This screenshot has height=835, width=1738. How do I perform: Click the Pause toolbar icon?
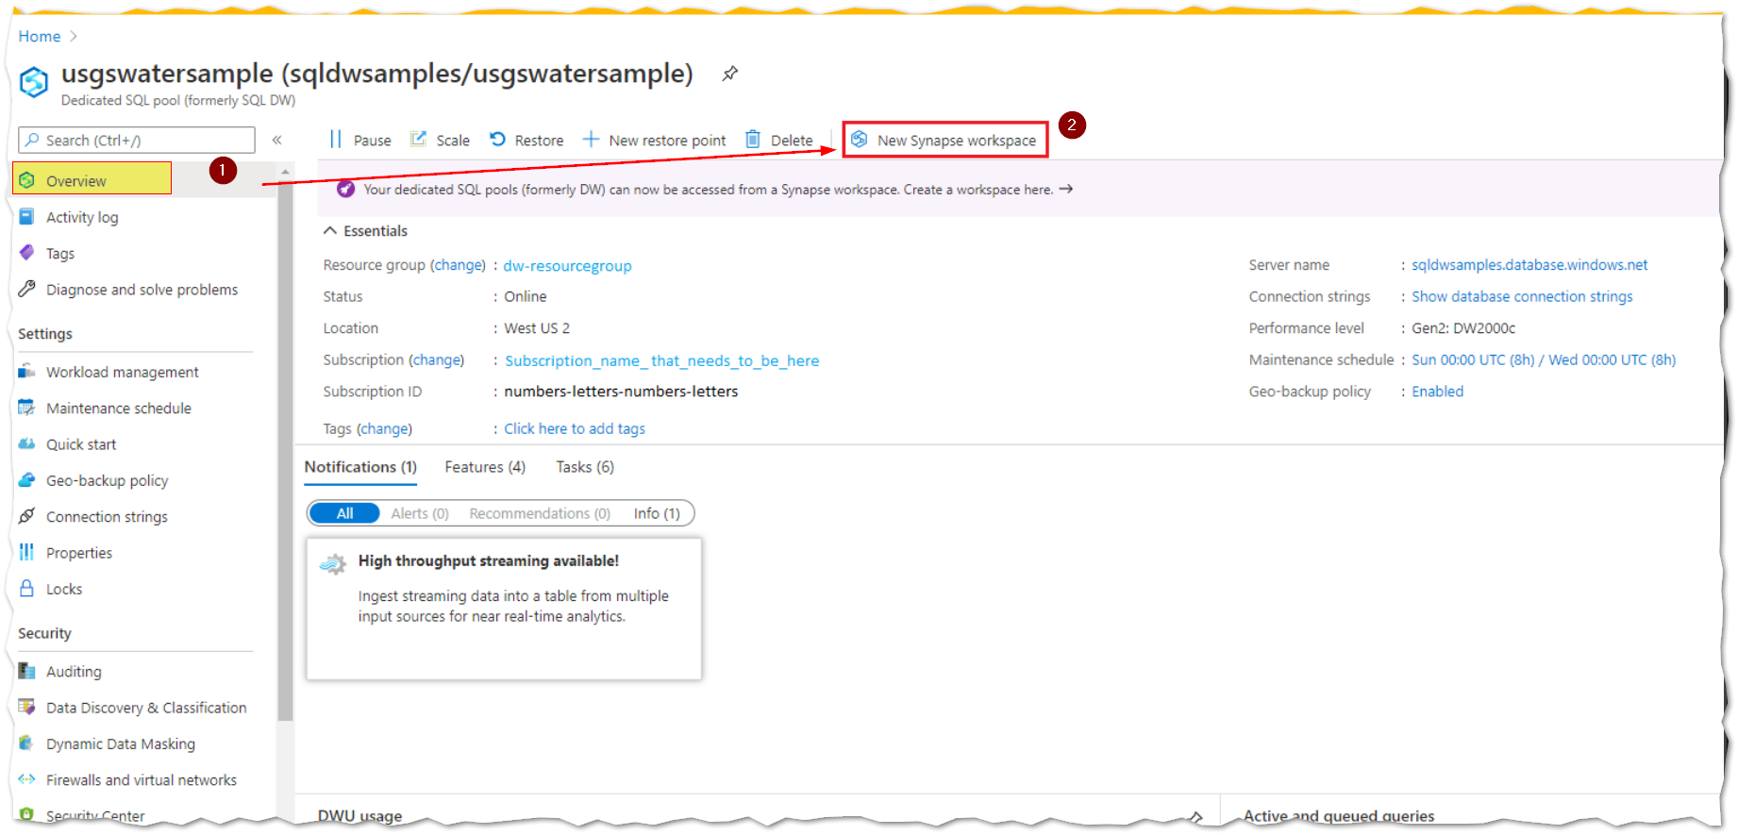coord(335,140)
